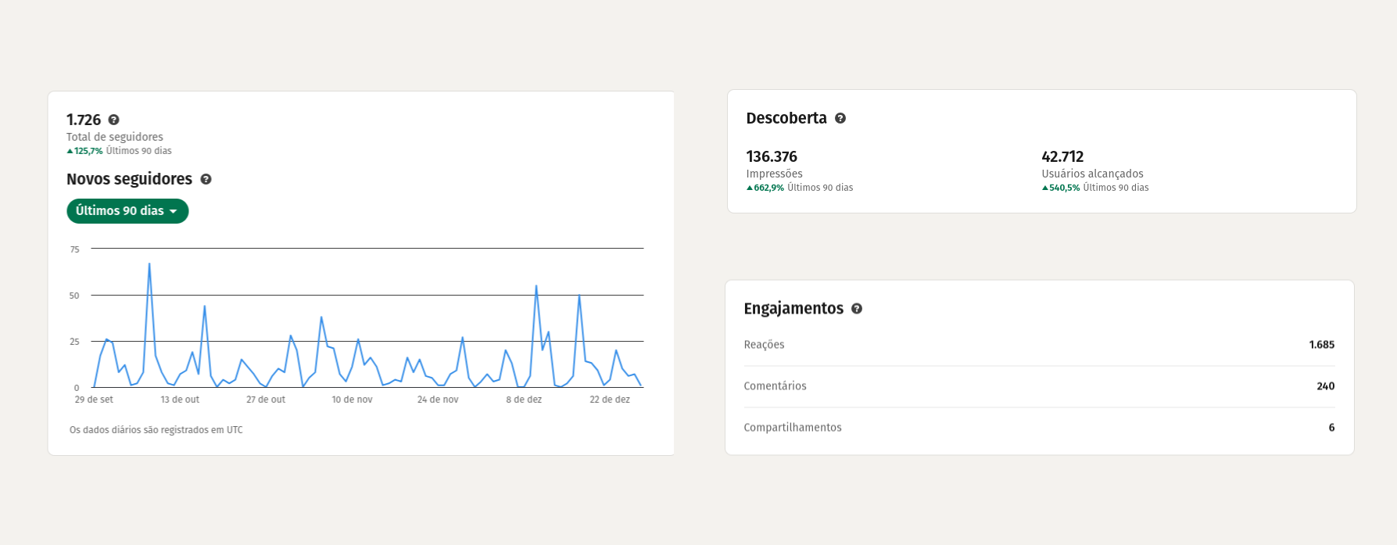The image size is (1397, 545).
Task: Click the Descoberta help question icon
Action: (840, 118)
